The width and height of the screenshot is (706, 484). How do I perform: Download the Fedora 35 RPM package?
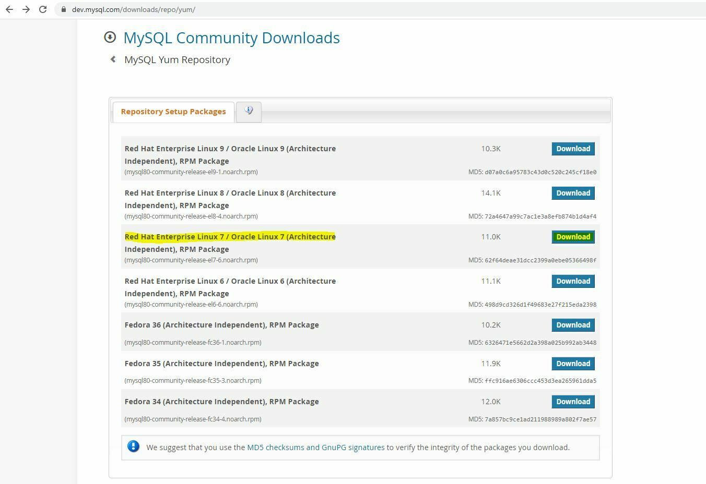573,363
